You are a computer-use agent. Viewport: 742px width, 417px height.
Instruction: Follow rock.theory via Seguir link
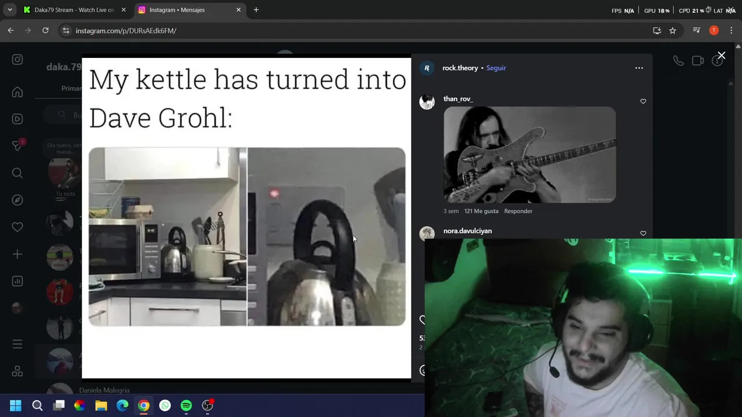coord(496,68)
